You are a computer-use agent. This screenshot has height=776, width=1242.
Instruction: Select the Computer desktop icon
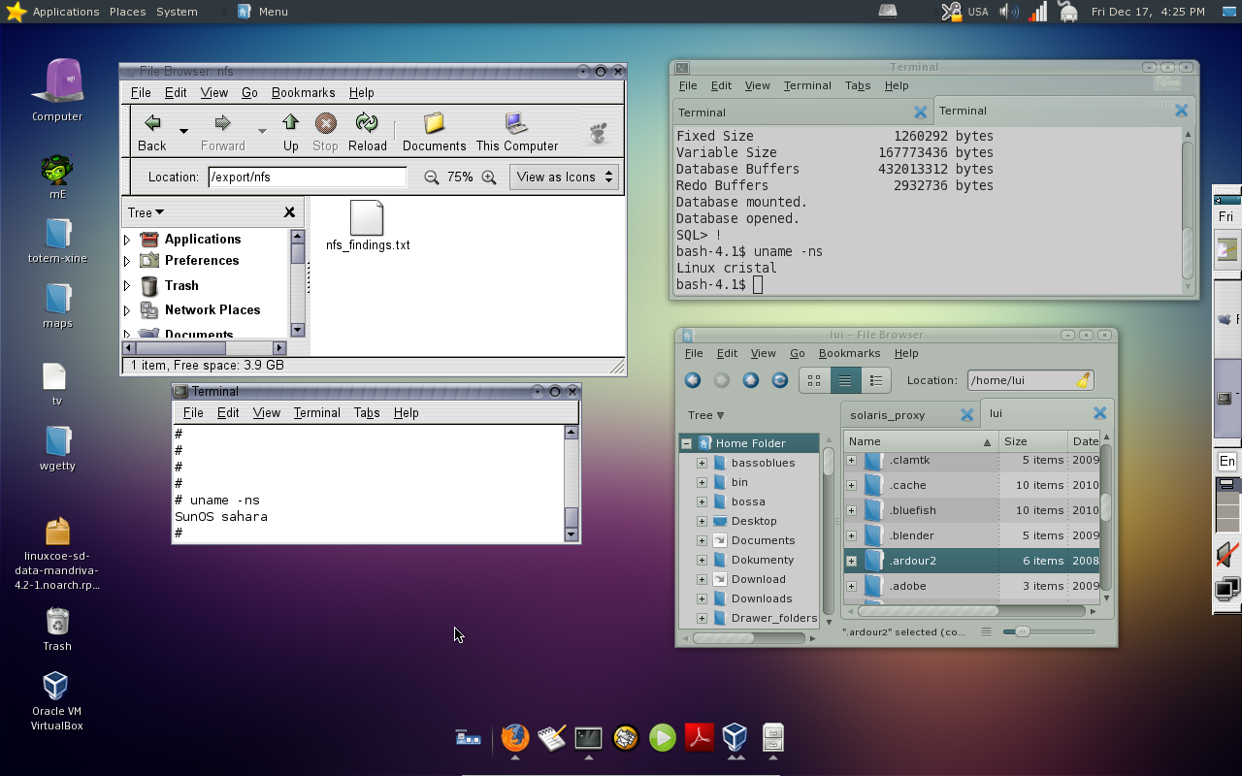point(57,90)
